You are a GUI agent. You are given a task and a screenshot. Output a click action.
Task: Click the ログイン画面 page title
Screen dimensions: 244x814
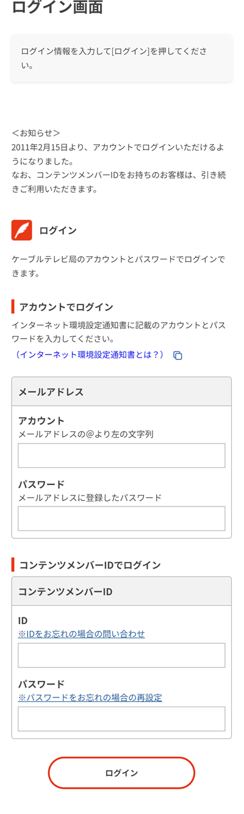click(57, 7)
